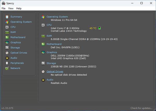Image resolution: width=156 pixels, height=111 pixels.
Task: Click the Motherboard icon in the sidebar
Action: coord(7,37)
